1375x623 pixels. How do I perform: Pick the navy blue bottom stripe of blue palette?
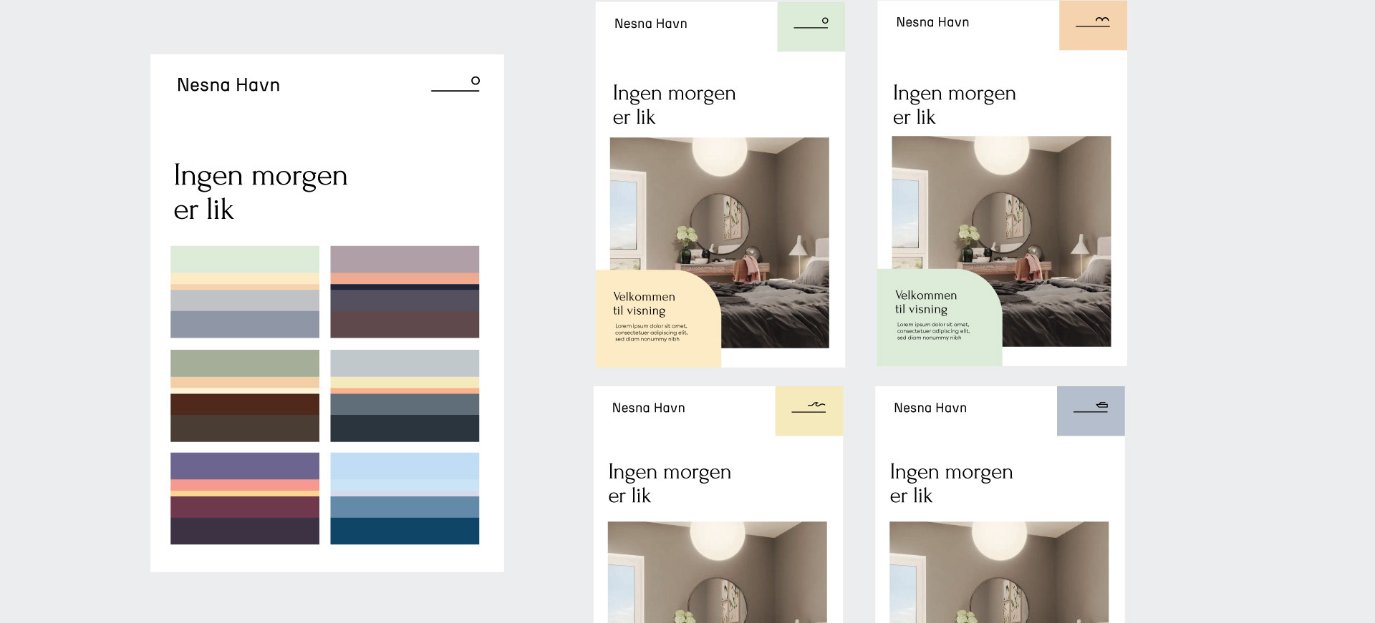405,531
